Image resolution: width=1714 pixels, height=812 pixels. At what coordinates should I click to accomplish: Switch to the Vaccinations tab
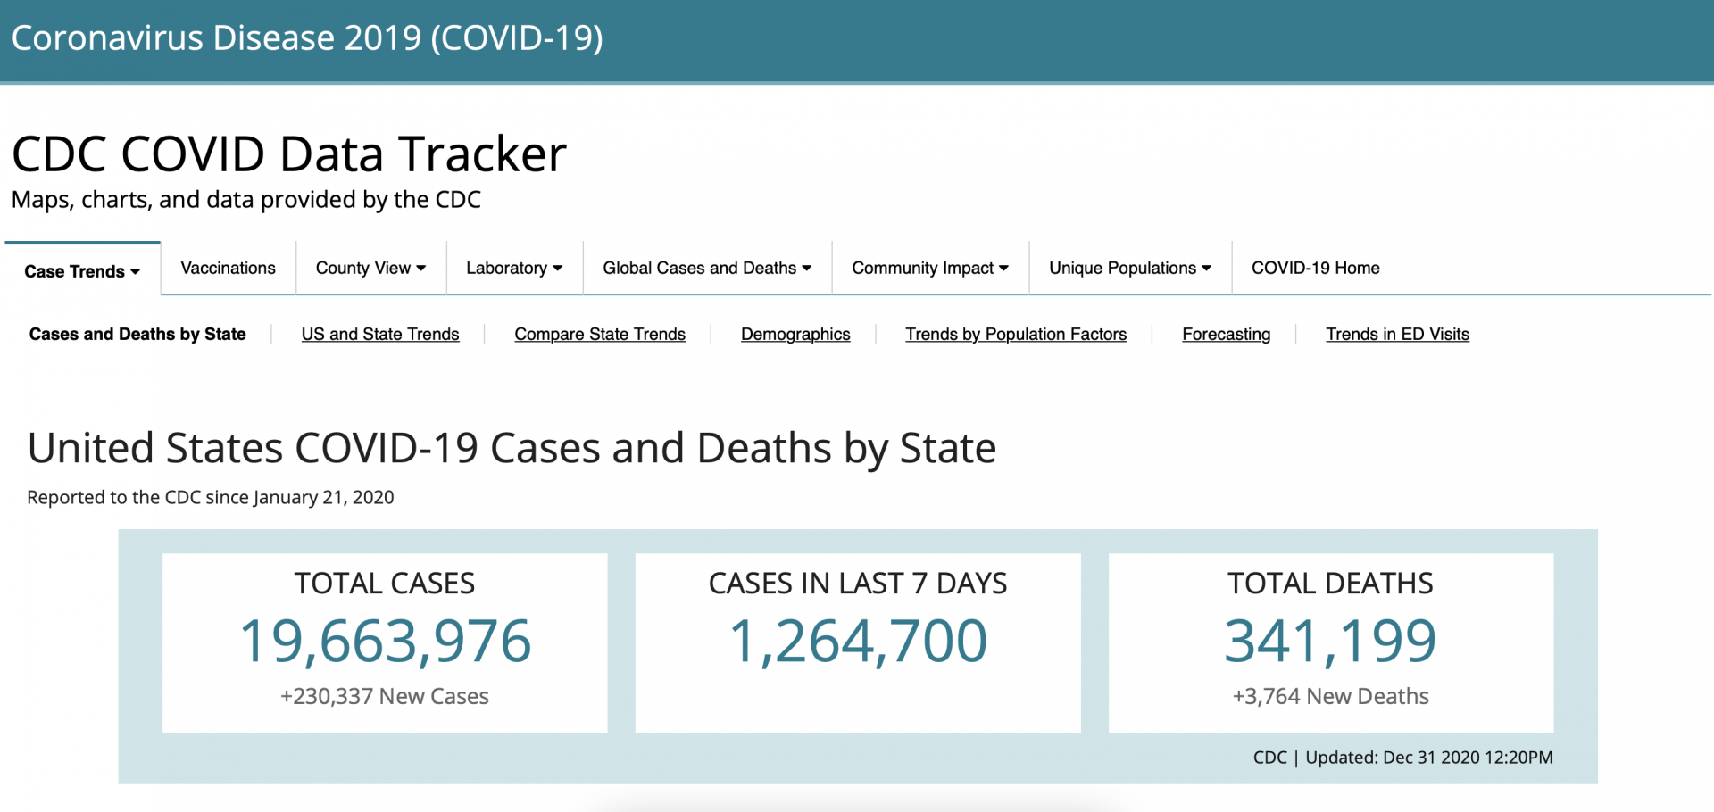point(228,268)
